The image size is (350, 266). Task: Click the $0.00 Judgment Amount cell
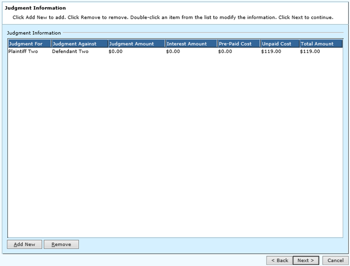pos(115,51)
